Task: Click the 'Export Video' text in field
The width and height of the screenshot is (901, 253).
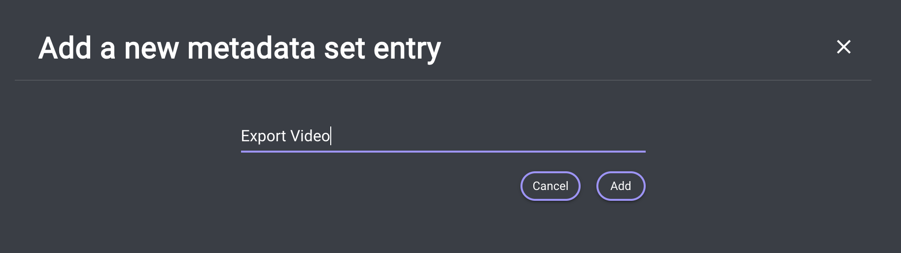Action: pos(285,136)
